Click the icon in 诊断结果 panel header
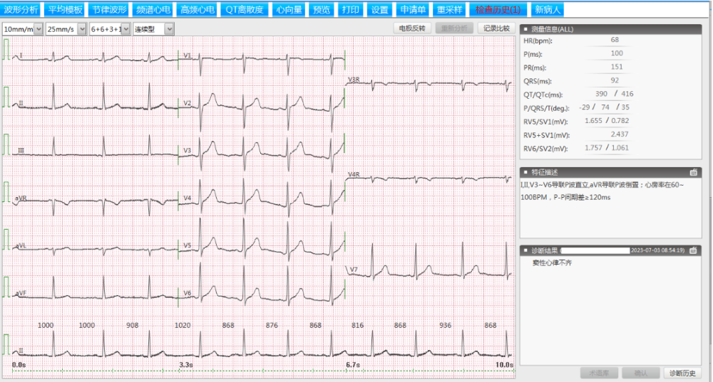This screenshot has height=382, width=713. point(694,250)
